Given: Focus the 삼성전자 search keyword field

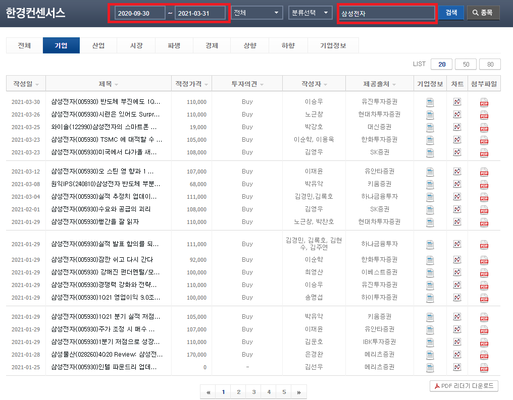Looking at the screenshot, I should 387,14.
